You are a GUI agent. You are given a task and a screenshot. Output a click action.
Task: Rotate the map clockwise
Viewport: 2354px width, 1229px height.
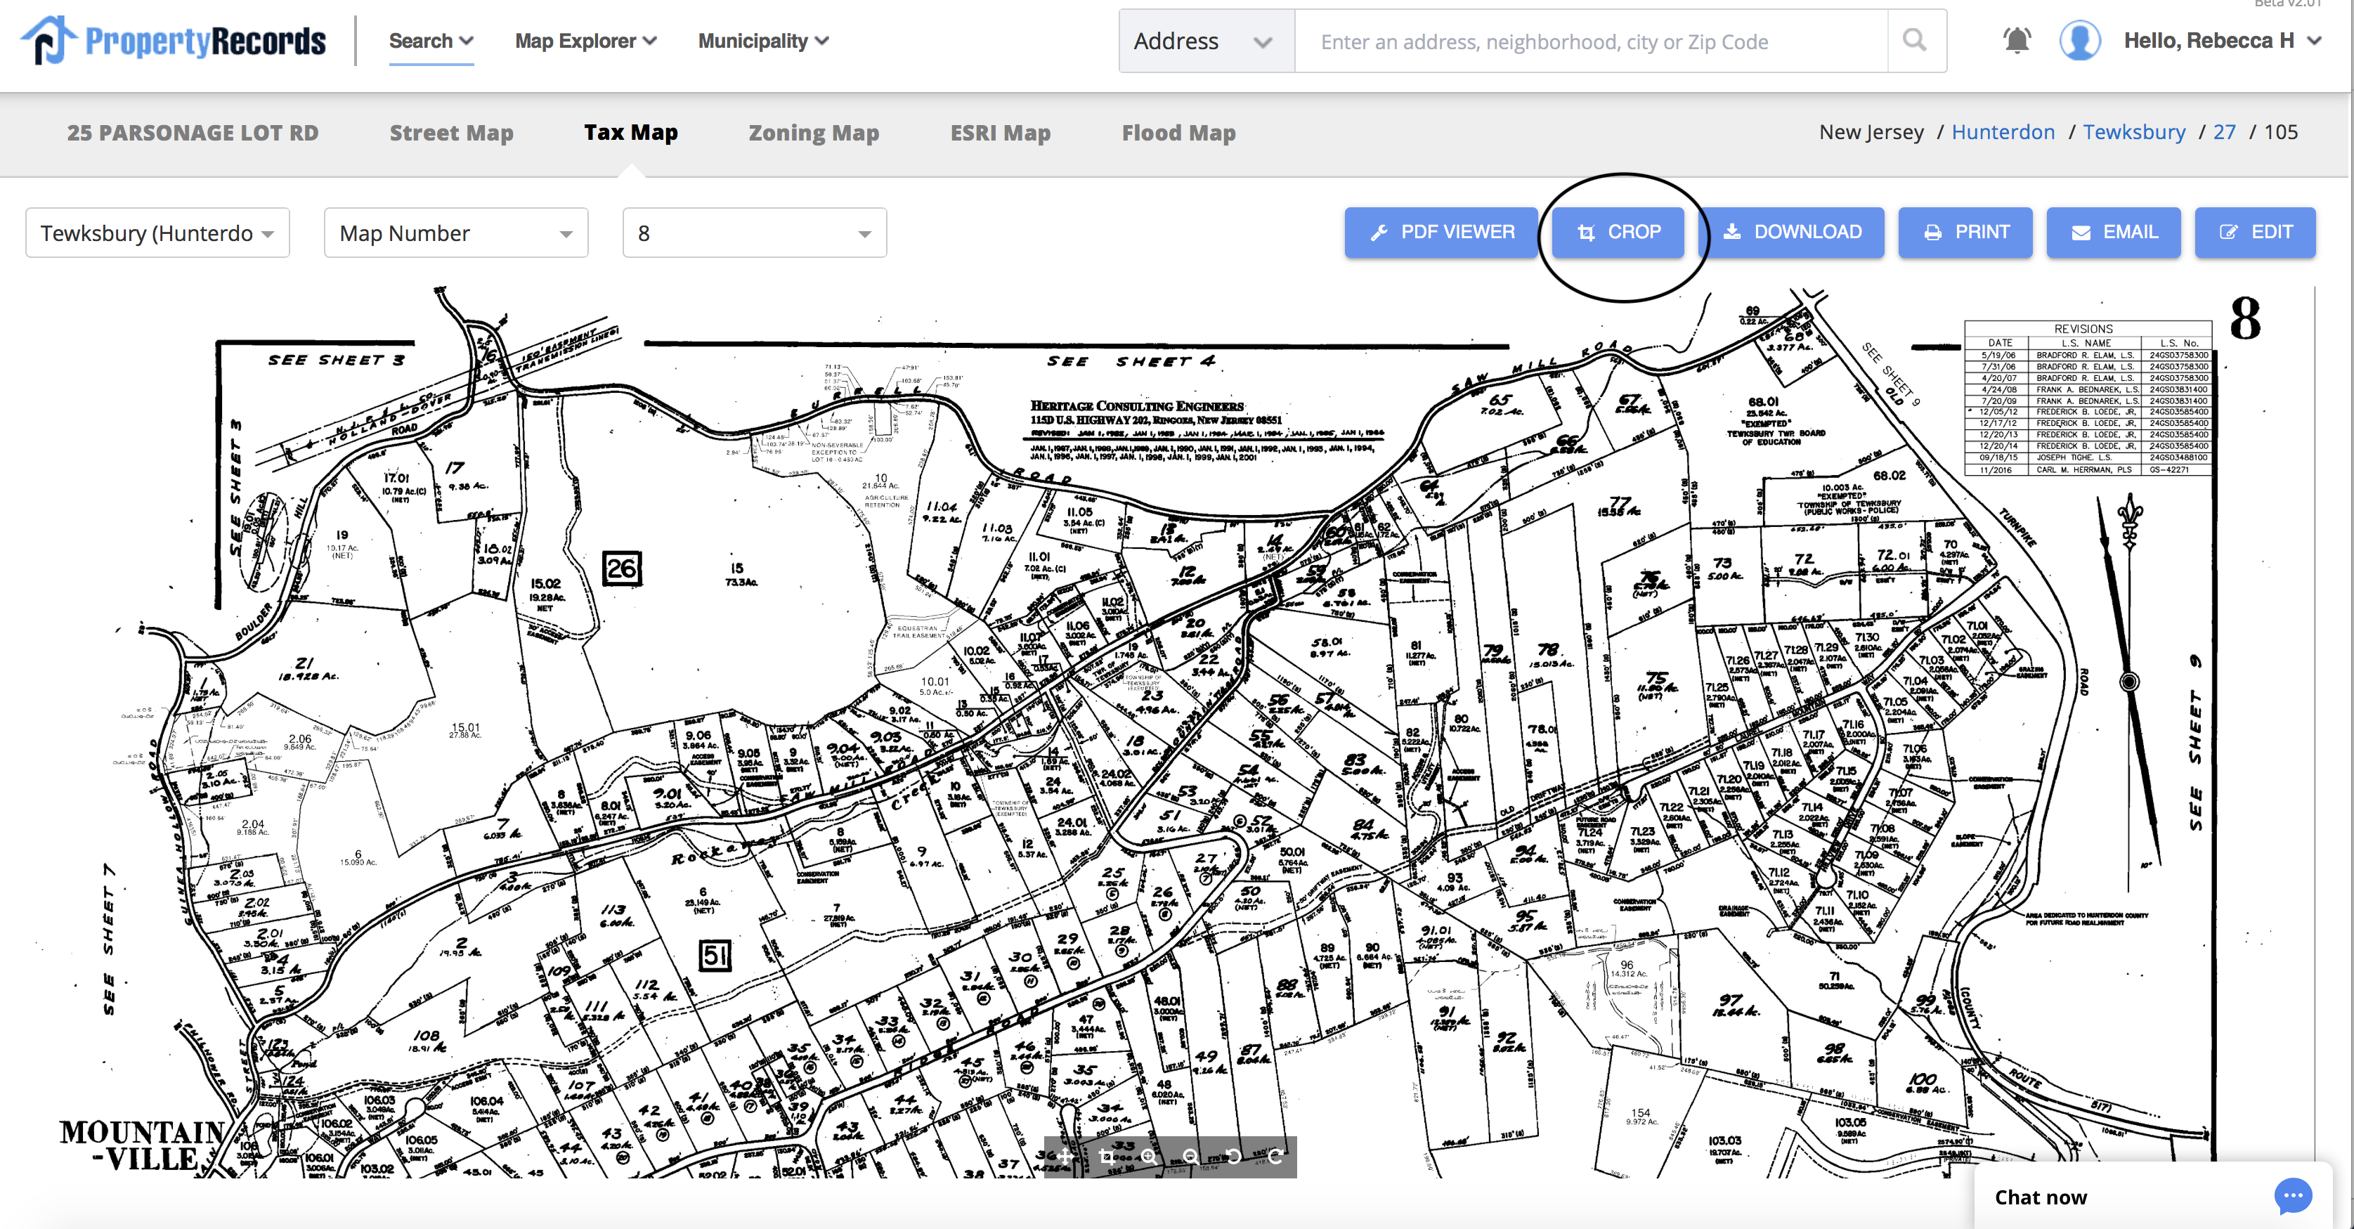coord(1277,1158)
